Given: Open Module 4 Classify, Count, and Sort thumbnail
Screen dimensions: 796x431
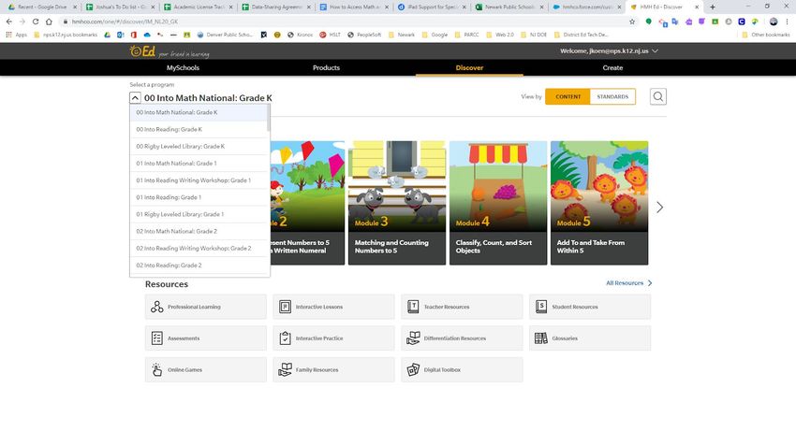Looking at the screenshot, I should point(498,203).
